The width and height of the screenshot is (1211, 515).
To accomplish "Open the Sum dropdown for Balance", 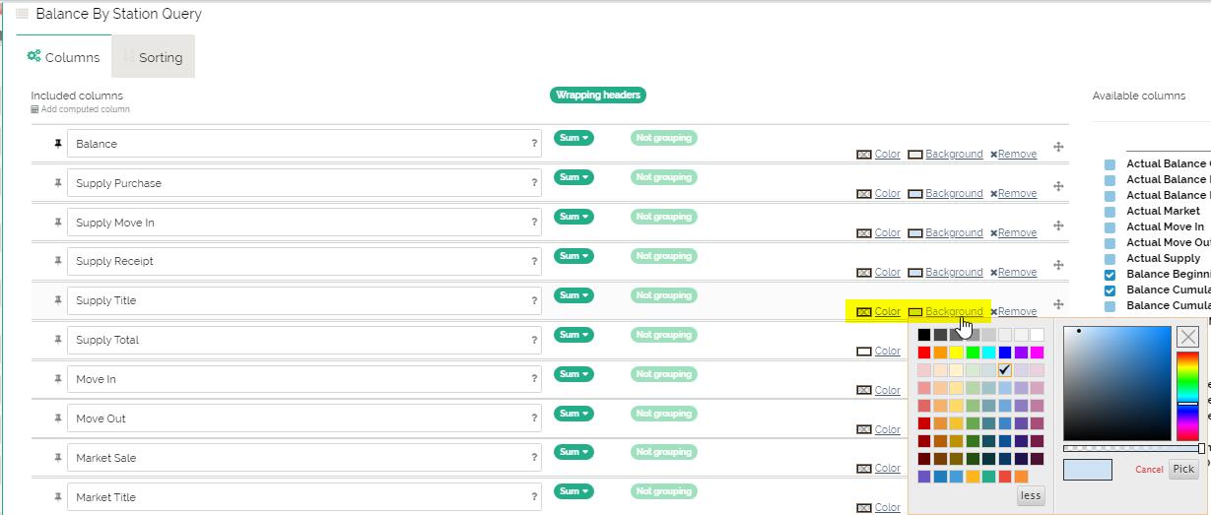I will tap(573, 138).
